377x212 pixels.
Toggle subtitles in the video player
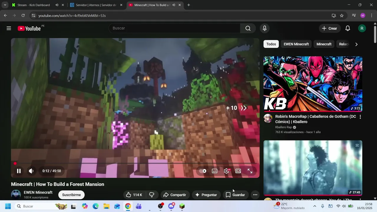tap(215, 171)
